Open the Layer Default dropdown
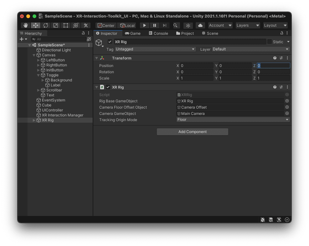 pyautogui.click(x=251, y=49)
